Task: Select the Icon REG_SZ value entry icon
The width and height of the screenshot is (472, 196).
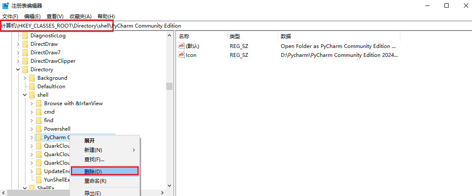Action: (182, 55)
